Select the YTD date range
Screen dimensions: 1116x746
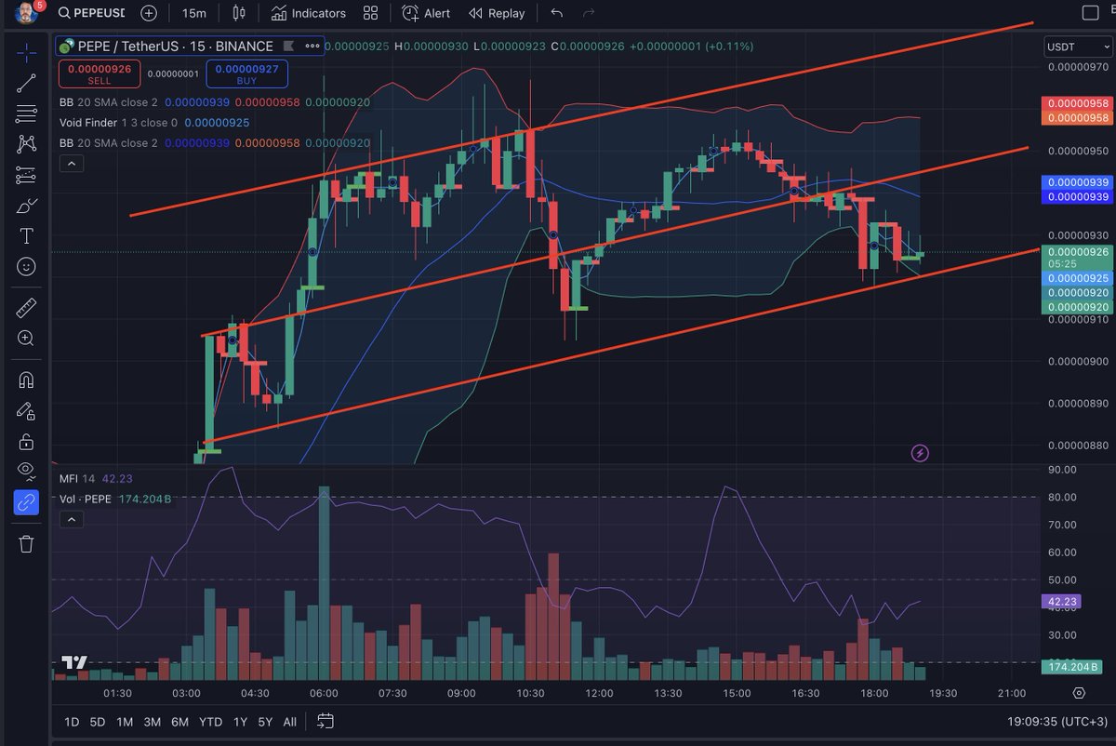coord(211,721)
